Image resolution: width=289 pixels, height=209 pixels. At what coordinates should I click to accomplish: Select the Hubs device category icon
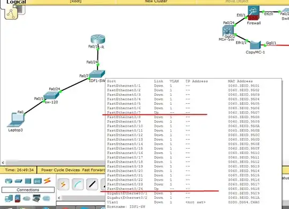coord(28,181)
